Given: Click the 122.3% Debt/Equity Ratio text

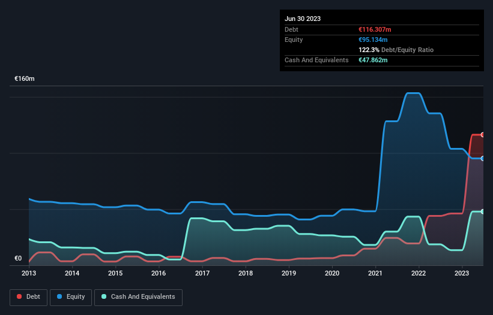Looking at the screenshot, I should pos(396,50).
